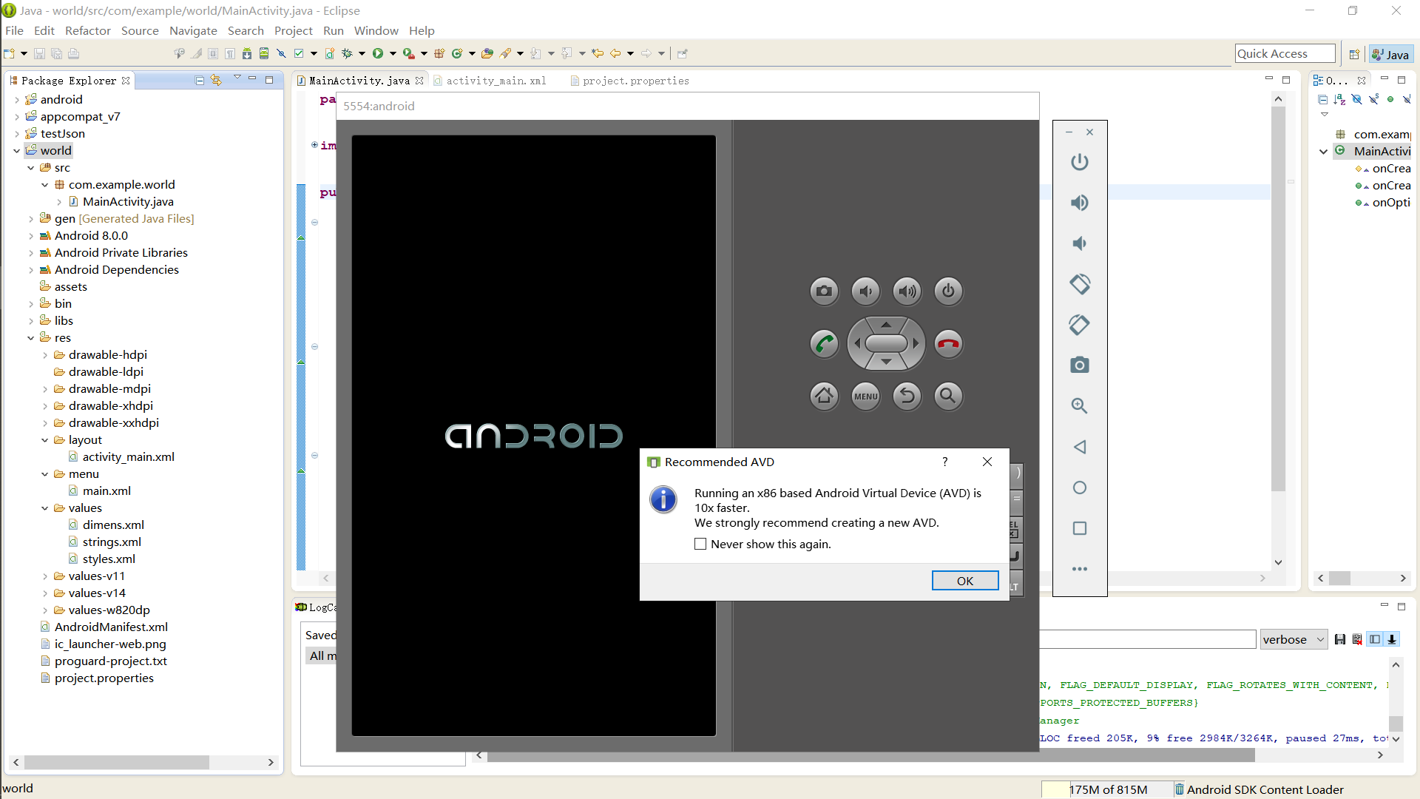Expand the drawable-hdpi folder
The image size is (1420, 799).
tap(45, 355)
